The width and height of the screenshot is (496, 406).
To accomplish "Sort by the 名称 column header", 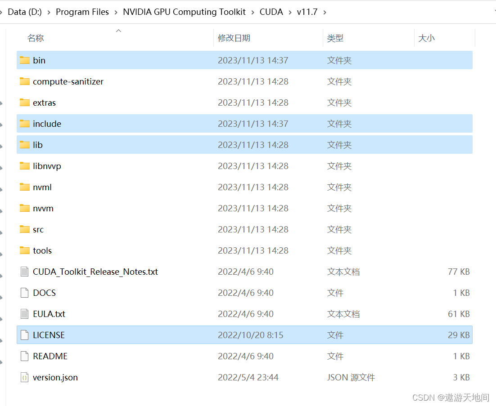I will [x=36, y=38].
